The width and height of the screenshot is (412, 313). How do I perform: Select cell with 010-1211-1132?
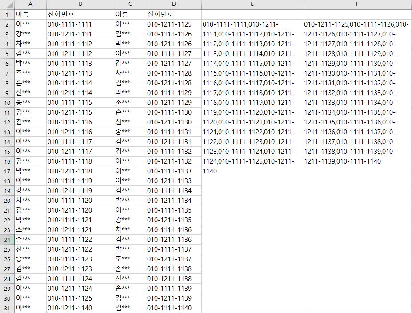[174, 161]
